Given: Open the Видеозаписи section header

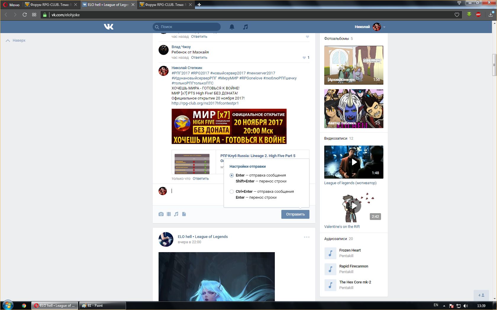Looking at the screenshot, I should [x=339, y=138].
